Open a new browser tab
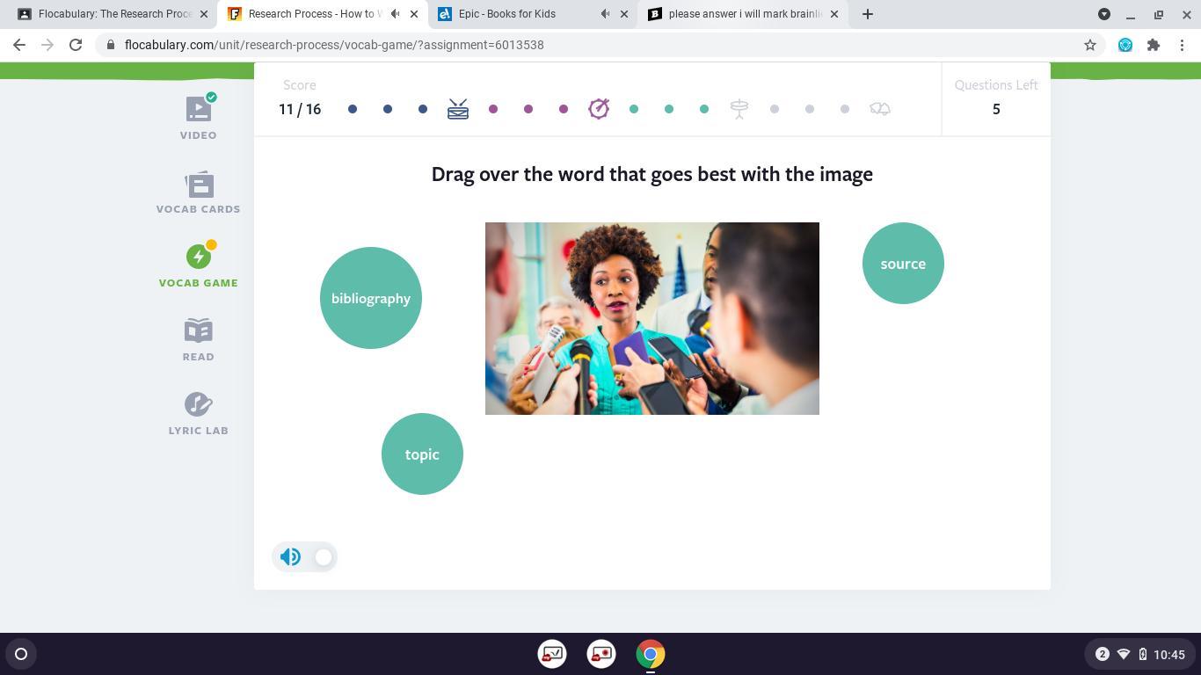Viewport: 1201px width, 675px height. 868,14
